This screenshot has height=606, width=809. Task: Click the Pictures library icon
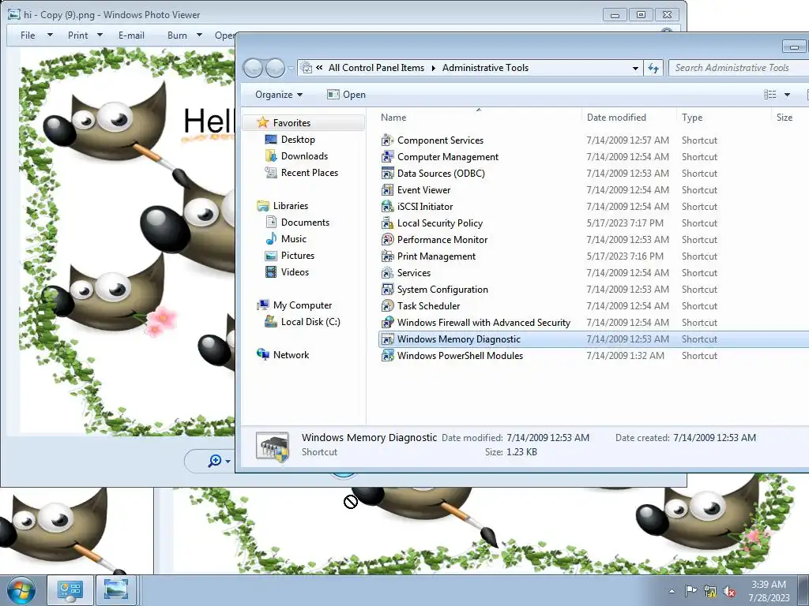271,256
